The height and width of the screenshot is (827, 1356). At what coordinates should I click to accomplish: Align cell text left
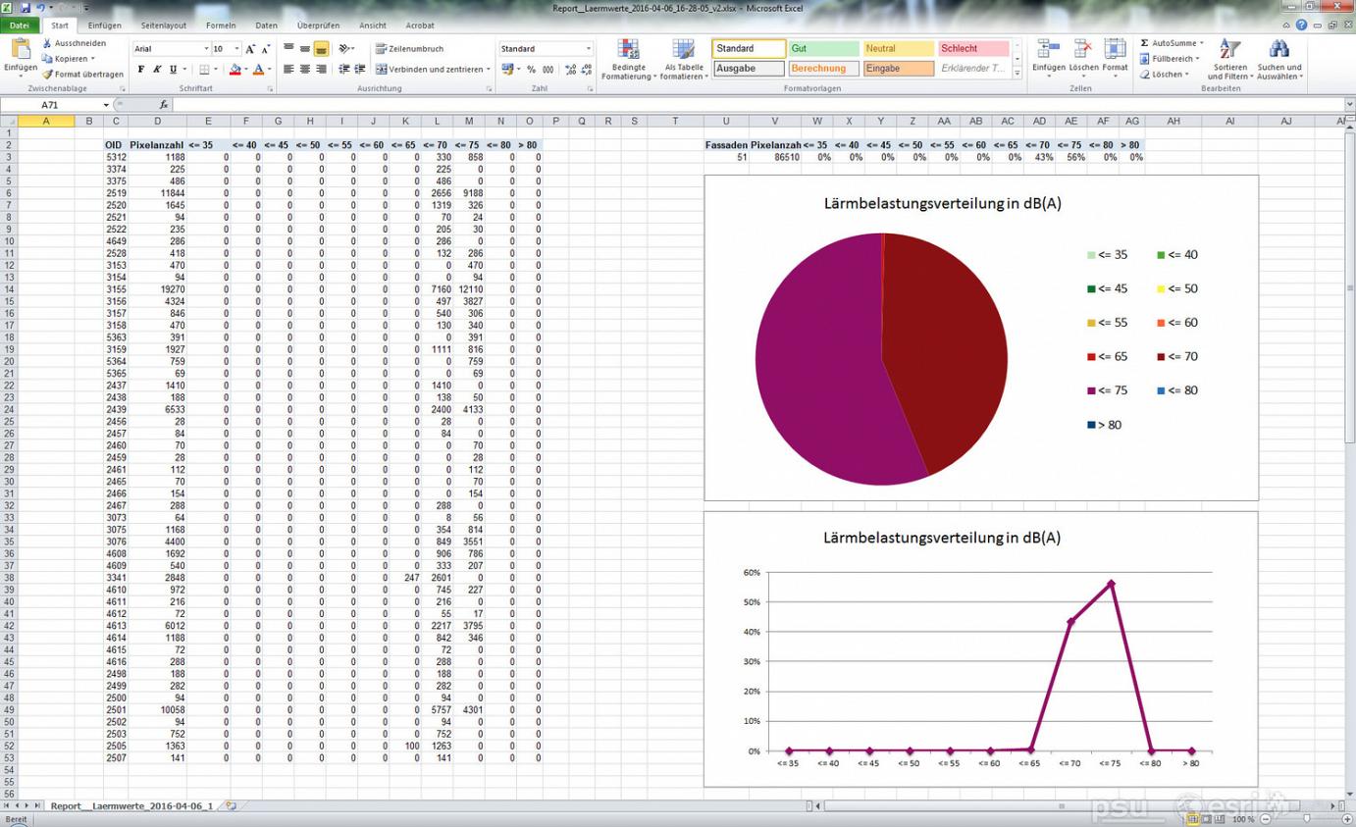click(288, 70)
